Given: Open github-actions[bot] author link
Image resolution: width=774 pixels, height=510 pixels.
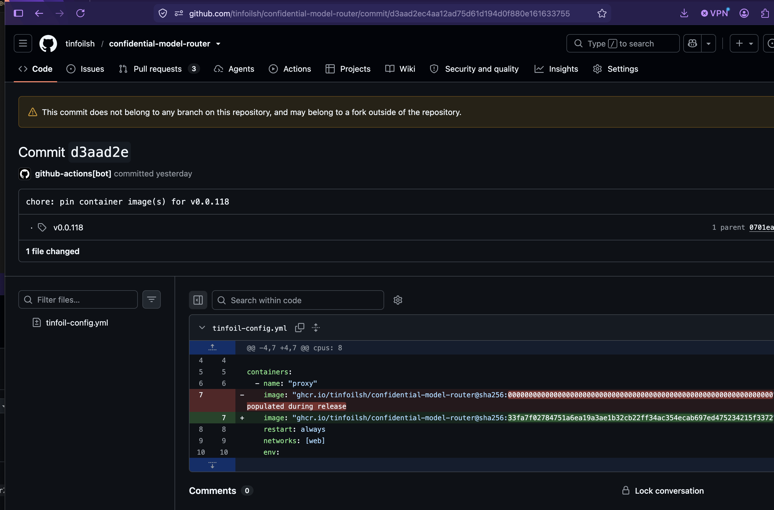Looking at the screenshot, I should [73, 174].
